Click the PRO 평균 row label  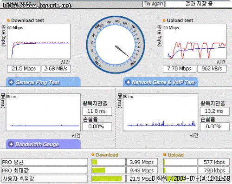pos(45,162)
